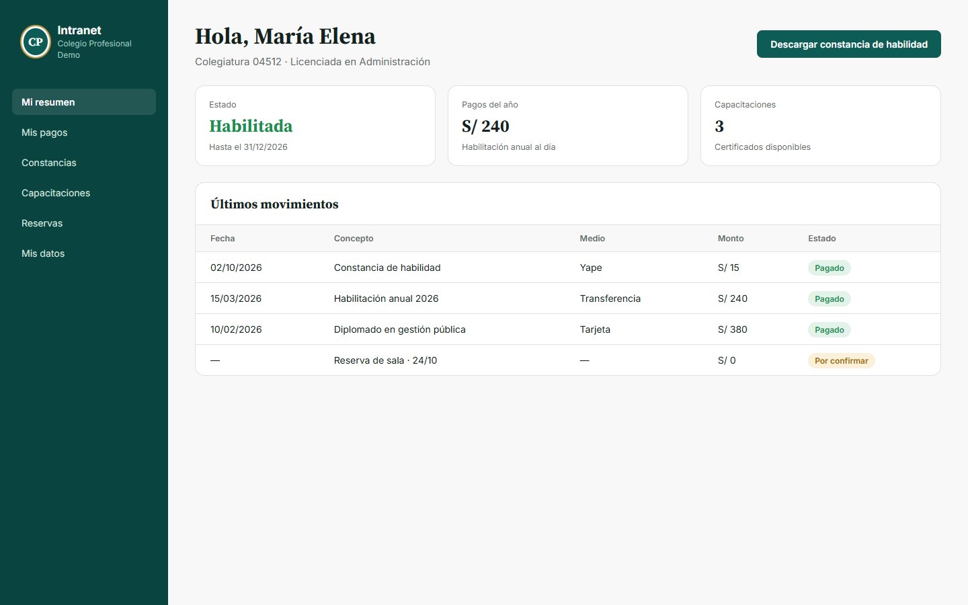Select Mis datos in the sidebar
968x605 pixels.
[84, 253]
